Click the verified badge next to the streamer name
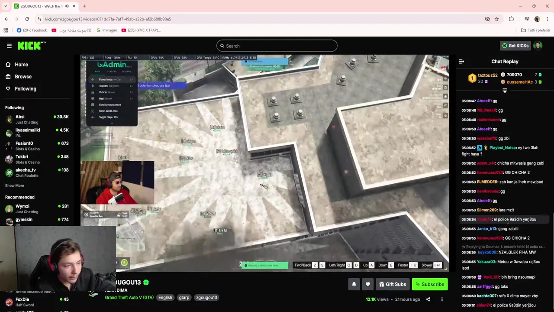 point(146,283)
